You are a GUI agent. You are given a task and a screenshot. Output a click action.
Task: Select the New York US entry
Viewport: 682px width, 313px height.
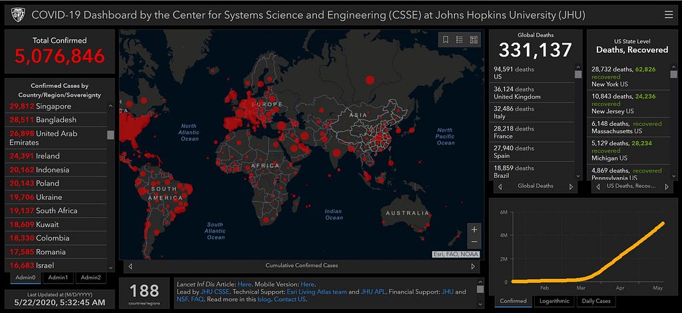tap(629, 77)
